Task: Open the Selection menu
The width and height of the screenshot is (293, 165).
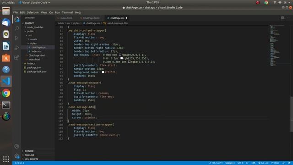Action: [x=33, y=12]
